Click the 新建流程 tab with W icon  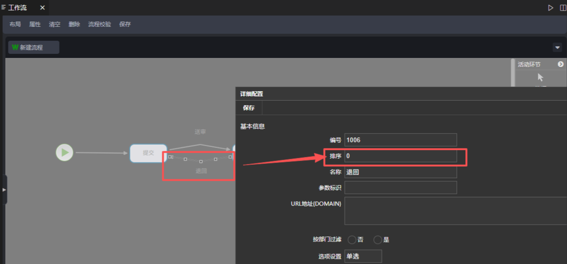click(33, 47)
